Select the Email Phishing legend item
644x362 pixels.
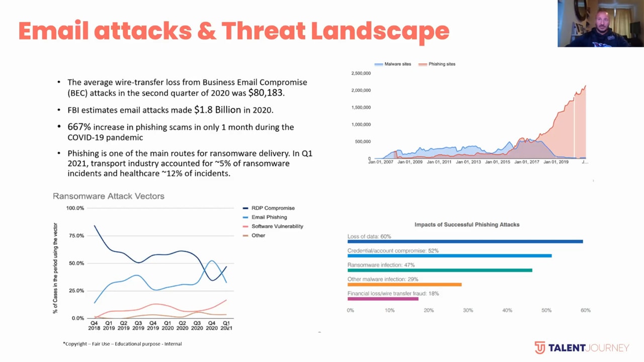pos(269,217)
